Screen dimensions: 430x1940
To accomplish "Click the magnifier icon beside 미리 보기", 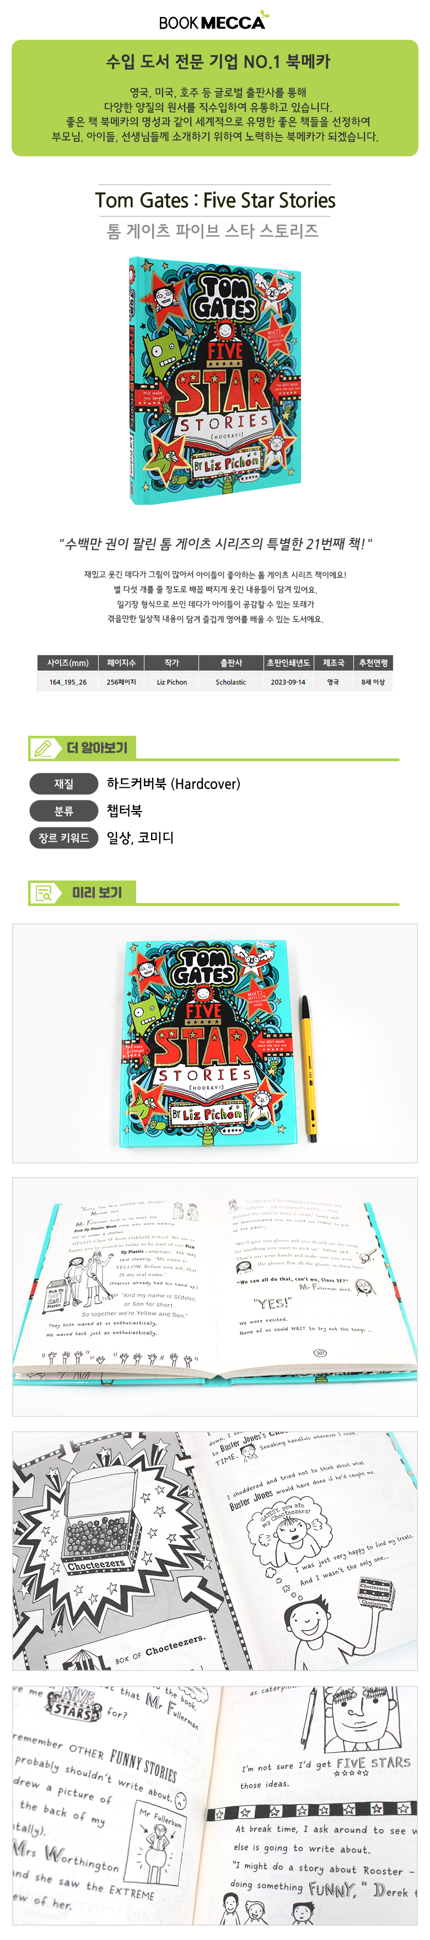I will pos(44,893).
